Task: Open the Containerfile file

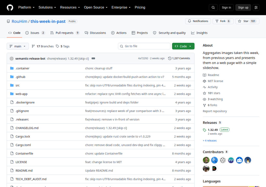Action: point(24,153)
